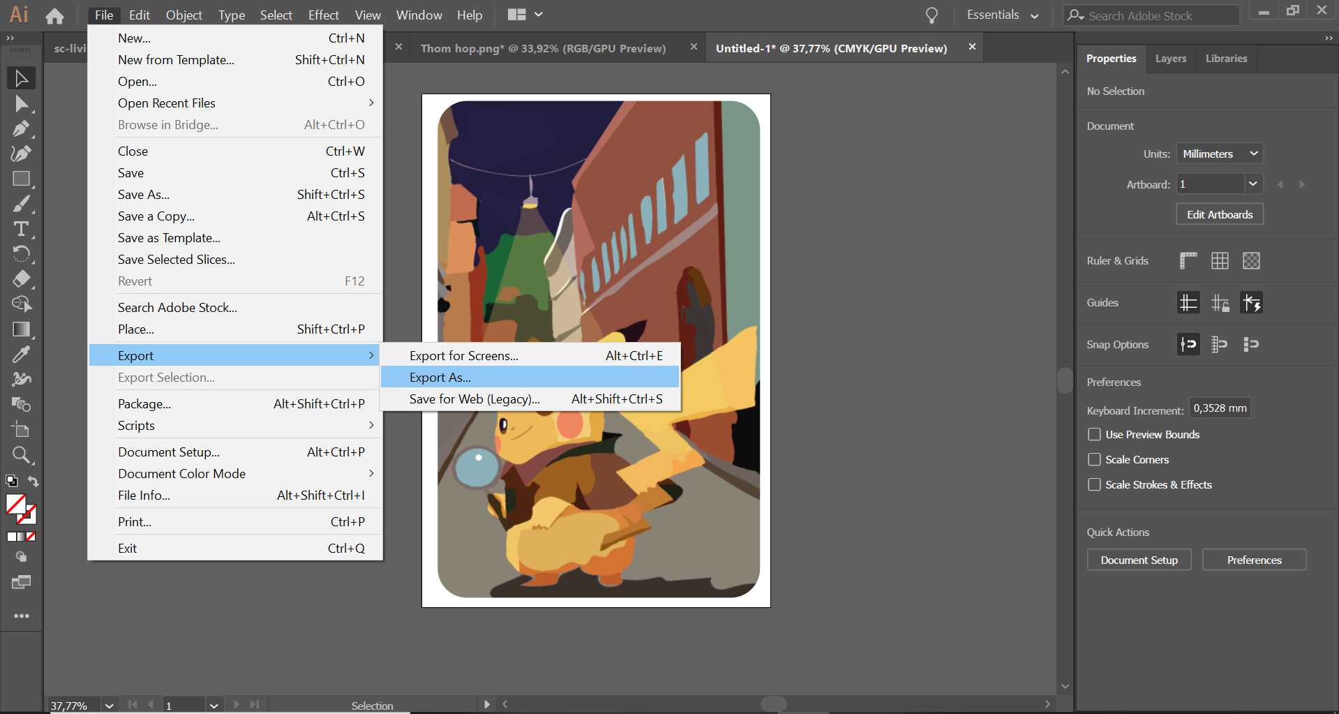Screen dimensions: 1339x714
Task: Toggle lock guides button
Action: click(1220, 303)
